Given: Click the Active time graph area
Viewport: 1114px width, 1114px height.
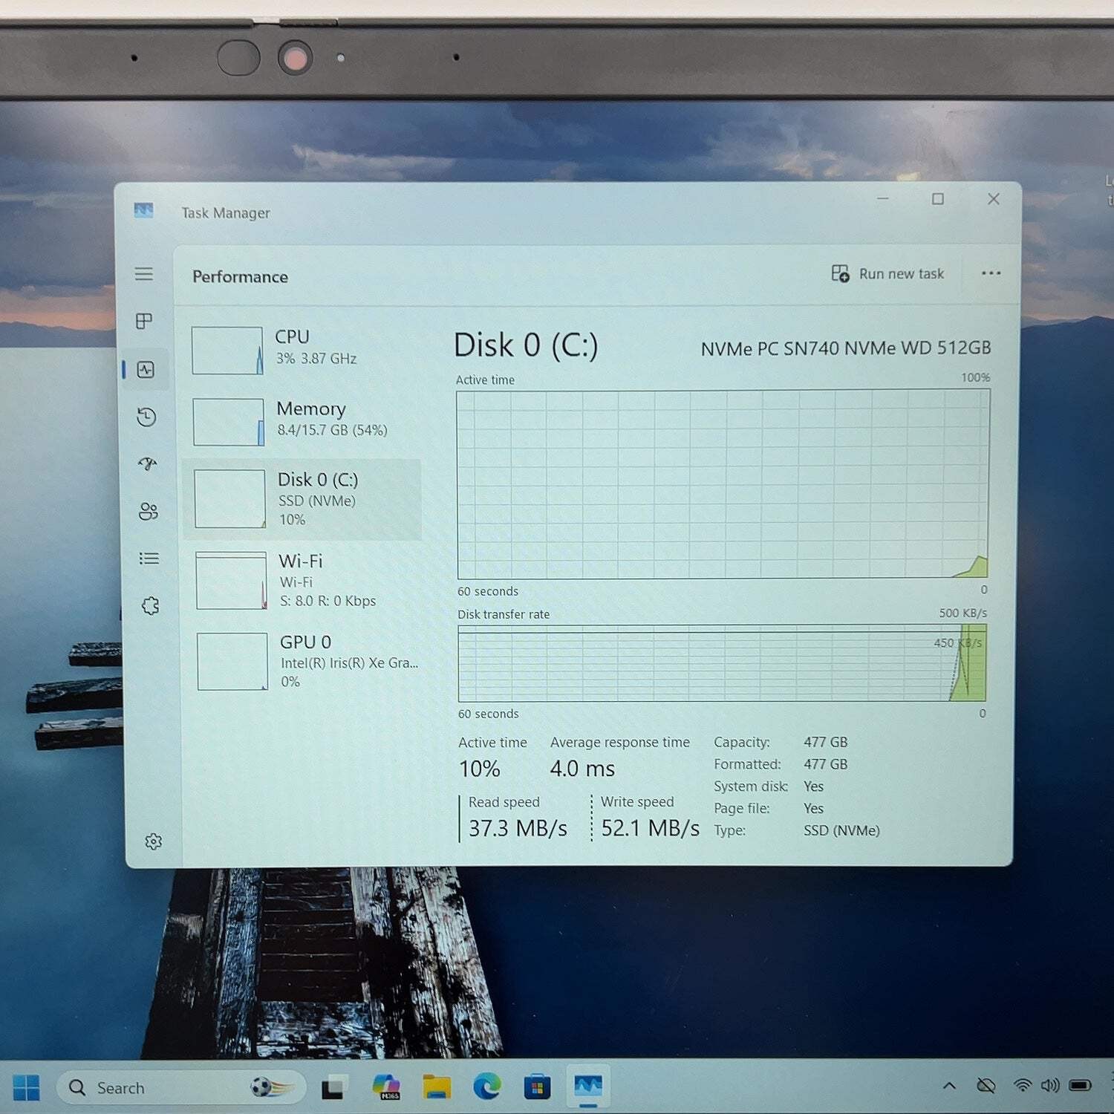Looking at the screenshot, I should [x=723, y=484].
